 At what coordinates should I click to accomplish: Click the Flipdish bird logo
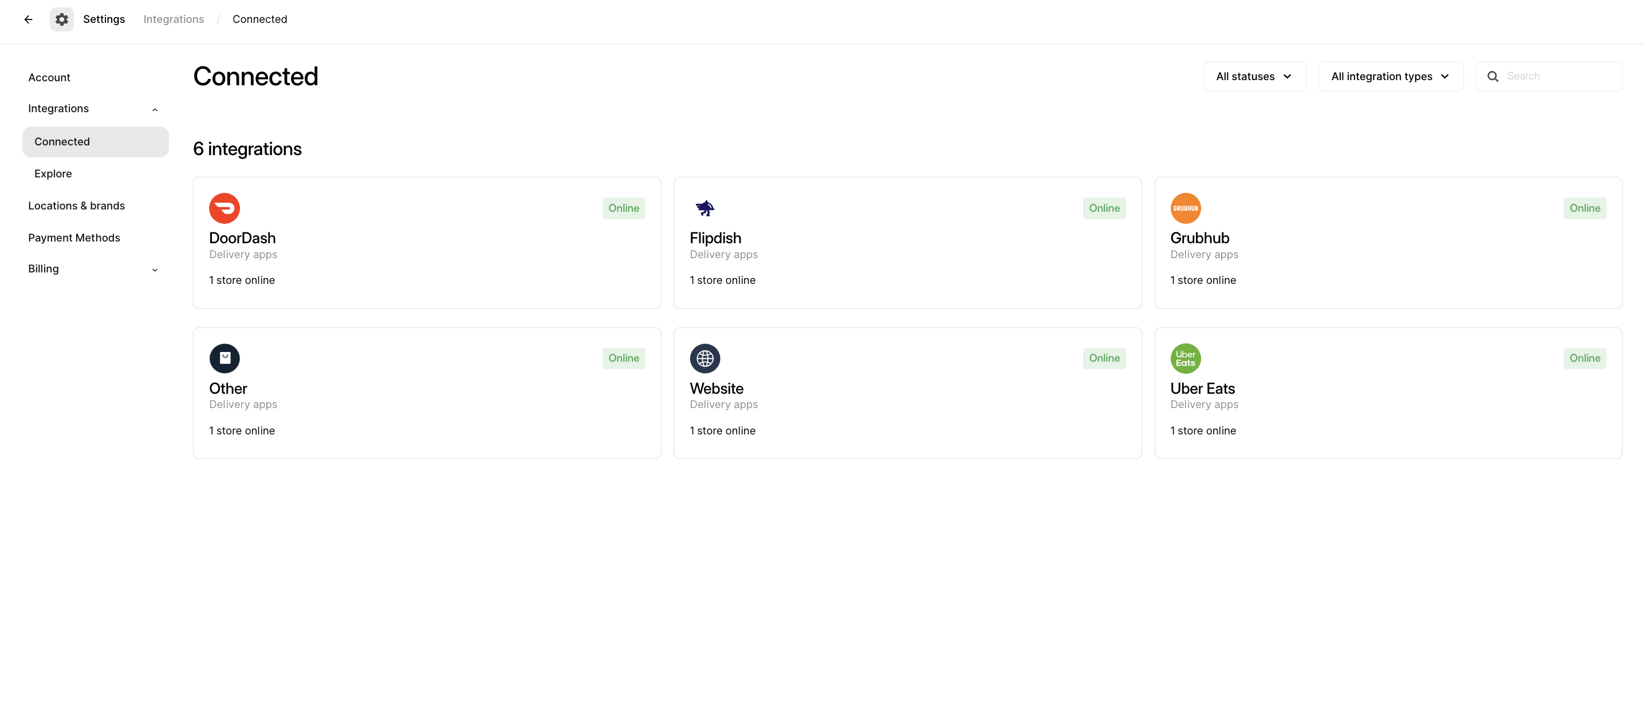coord(705,208)
